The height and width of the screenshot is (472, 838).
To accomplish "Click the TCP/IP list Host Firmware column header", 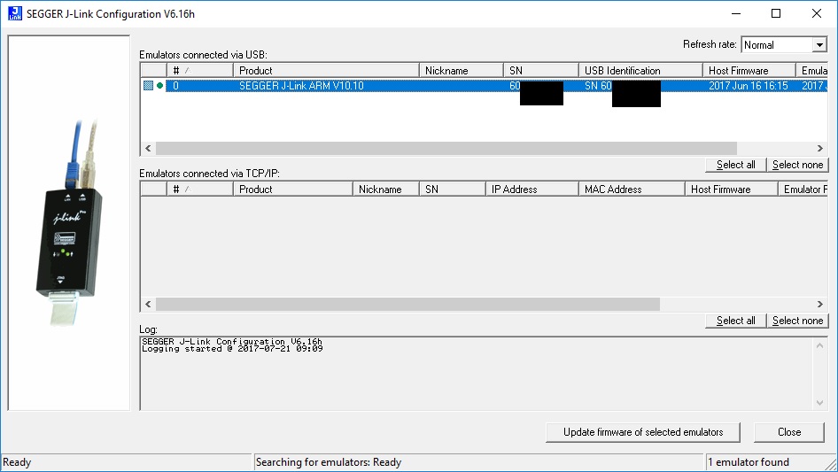I will click(x=731, y=190).
